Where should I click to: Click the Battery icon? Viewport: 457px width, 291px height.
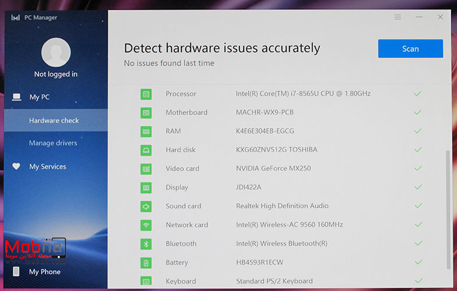pos(146,262)
